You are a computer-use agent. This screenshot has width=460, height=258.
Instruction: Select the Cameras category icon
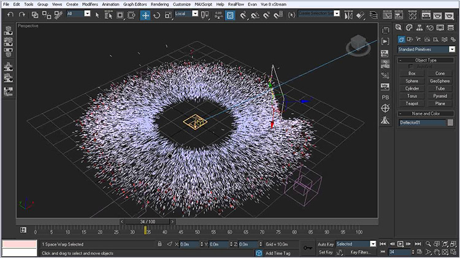tap(427, 39)
